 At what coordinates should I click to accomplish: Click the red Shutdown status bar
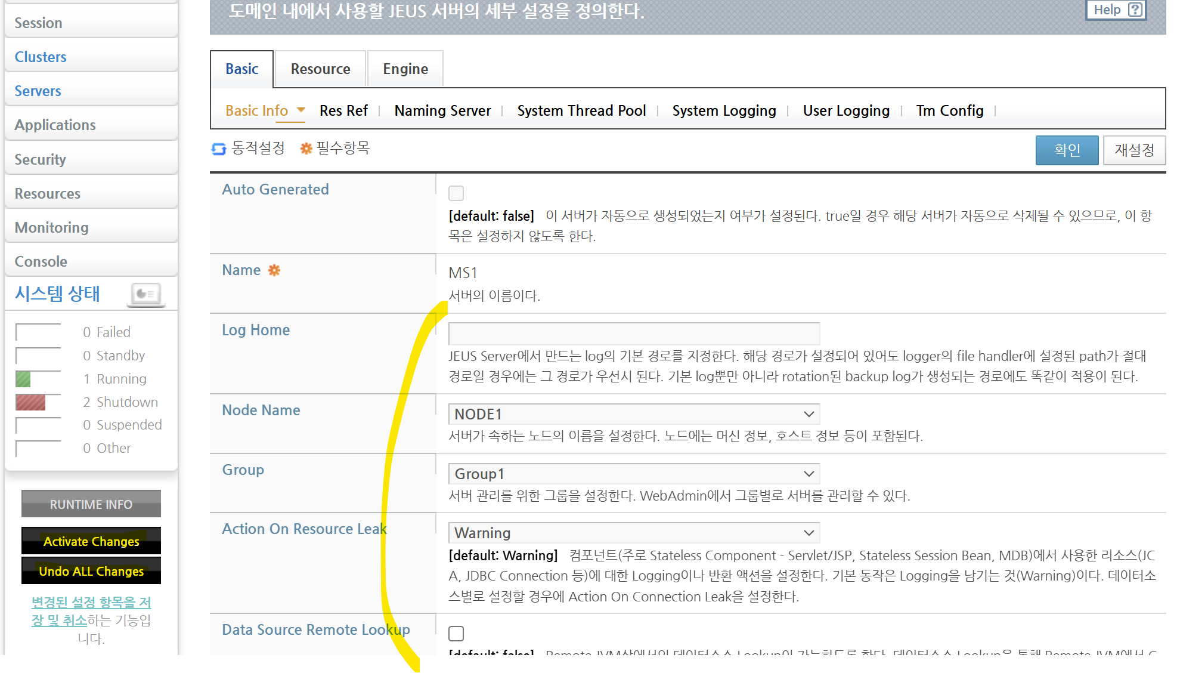pos(30,402)
